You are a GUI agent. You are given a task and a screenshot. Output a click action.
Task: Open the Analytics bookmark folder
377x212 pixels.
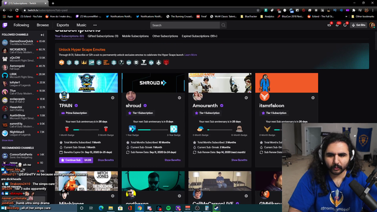(267, 16)
